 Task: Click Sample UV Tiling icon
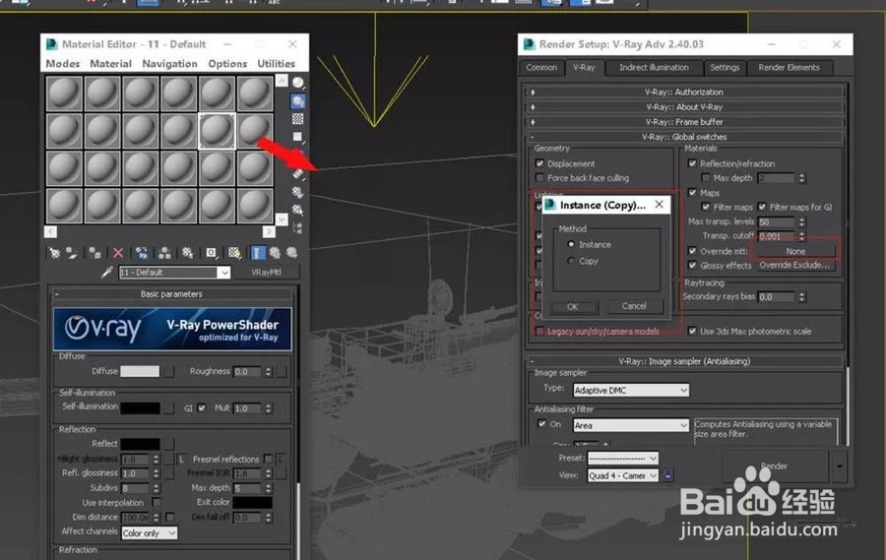(297, 137)
